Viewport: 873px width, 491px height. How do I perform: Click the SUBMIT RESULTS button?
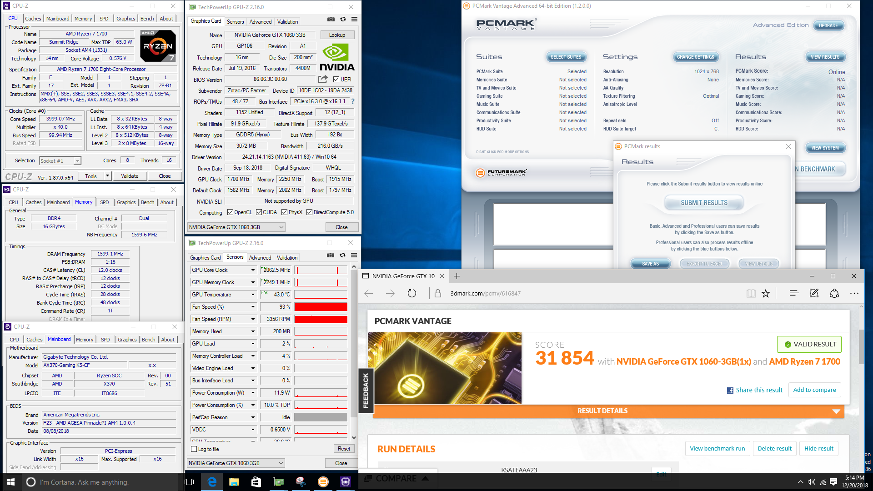(704, 203)
